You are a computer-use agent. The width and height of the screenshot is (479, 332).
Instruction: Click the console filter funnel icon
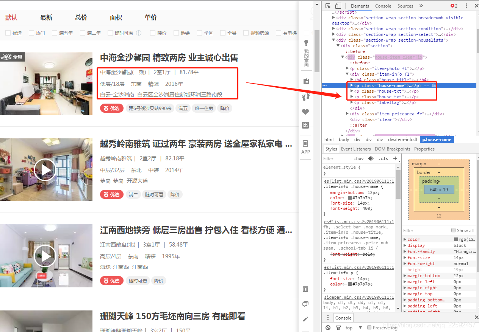click(338, 327)
